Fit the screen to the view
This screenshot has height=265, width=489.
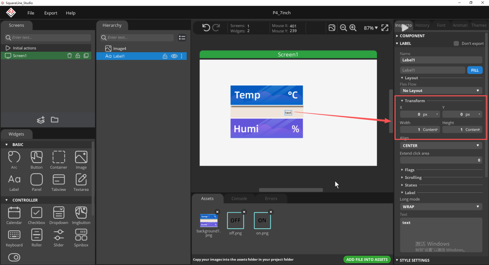pyautogui.click(x=385, y=28)
